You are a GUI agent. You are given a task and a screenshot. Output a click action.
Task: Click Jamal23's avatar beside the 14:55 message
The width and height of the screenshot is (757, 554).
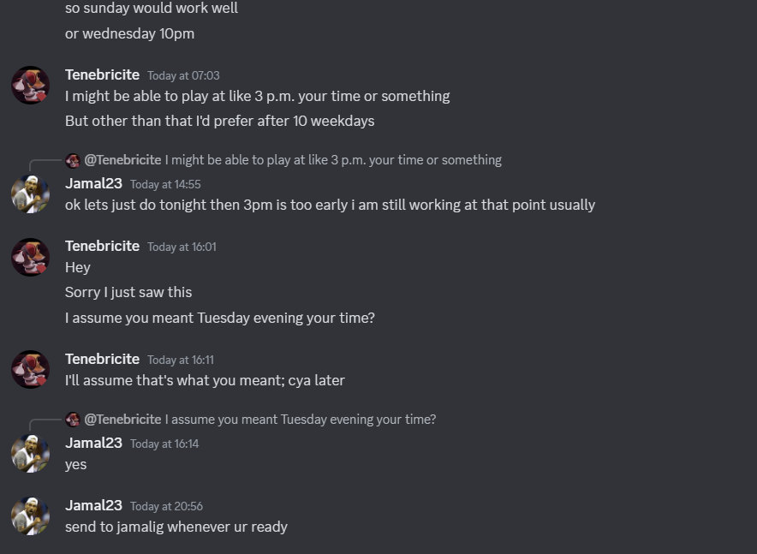(30, 194)
